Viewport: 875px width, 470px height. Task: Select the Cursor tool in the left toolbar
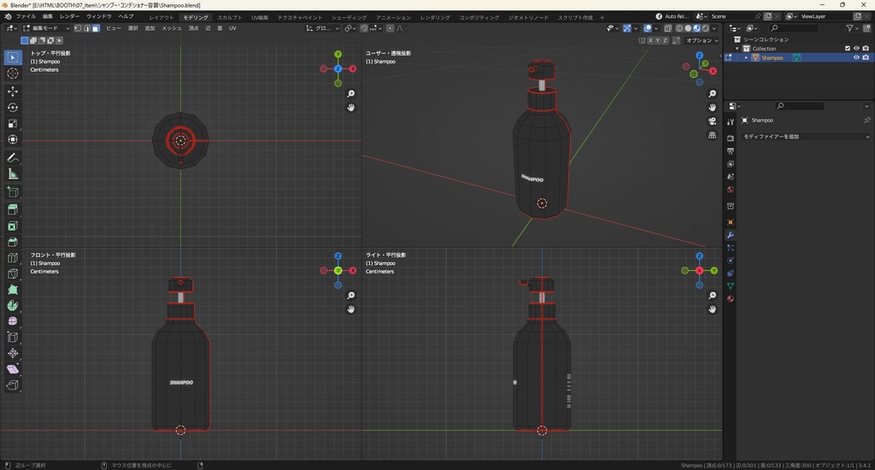13,73
